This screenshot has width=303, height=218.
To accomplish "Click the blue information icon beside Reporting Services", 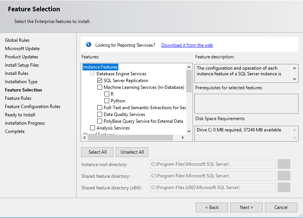I will (x=89, y=44).
